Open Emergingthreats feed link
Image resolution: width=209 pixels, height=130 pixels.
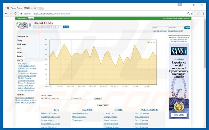[110, 117]
